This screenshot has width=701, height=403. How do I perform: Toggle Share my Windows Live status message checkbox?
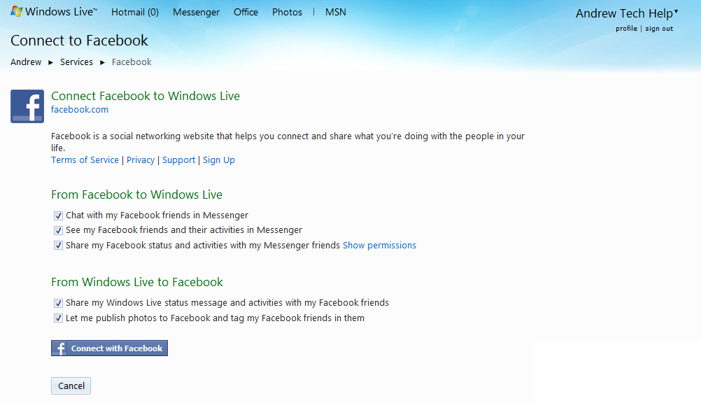point(58,303)
